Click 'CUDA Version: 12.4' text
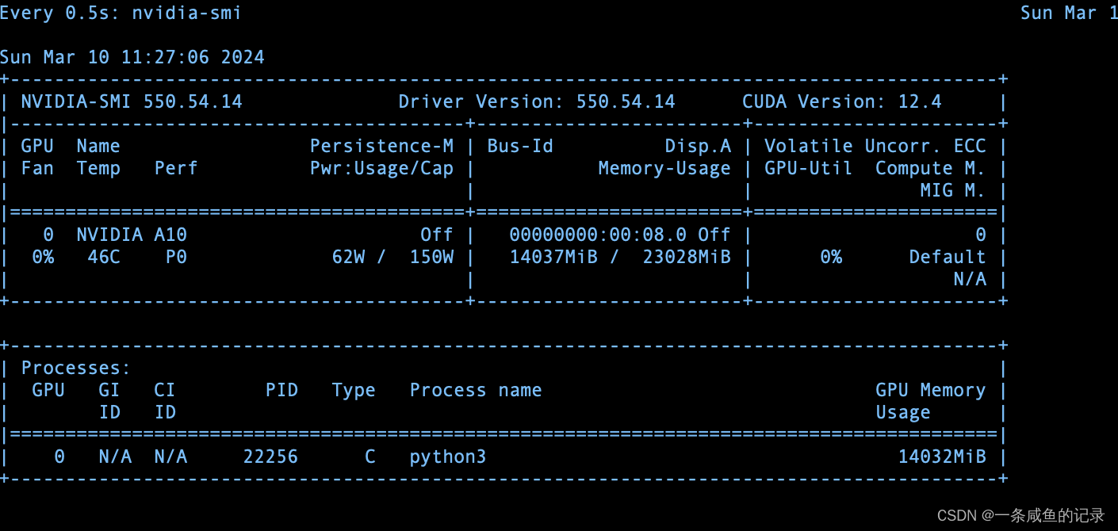 point(842,101)
